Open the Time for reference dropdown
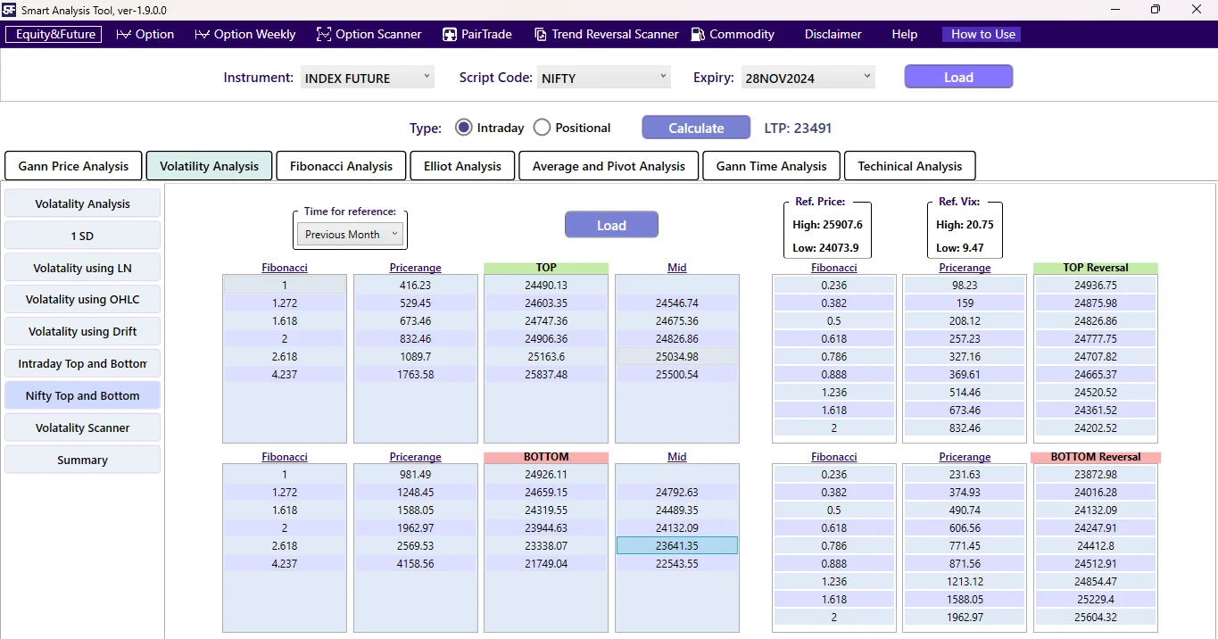1218x639 pixels. [x=349, y=234]
